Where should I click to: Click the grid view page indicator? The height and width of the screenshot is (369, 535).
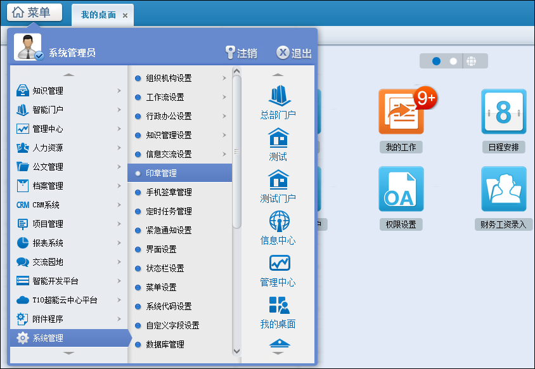[x=471, y=61]
